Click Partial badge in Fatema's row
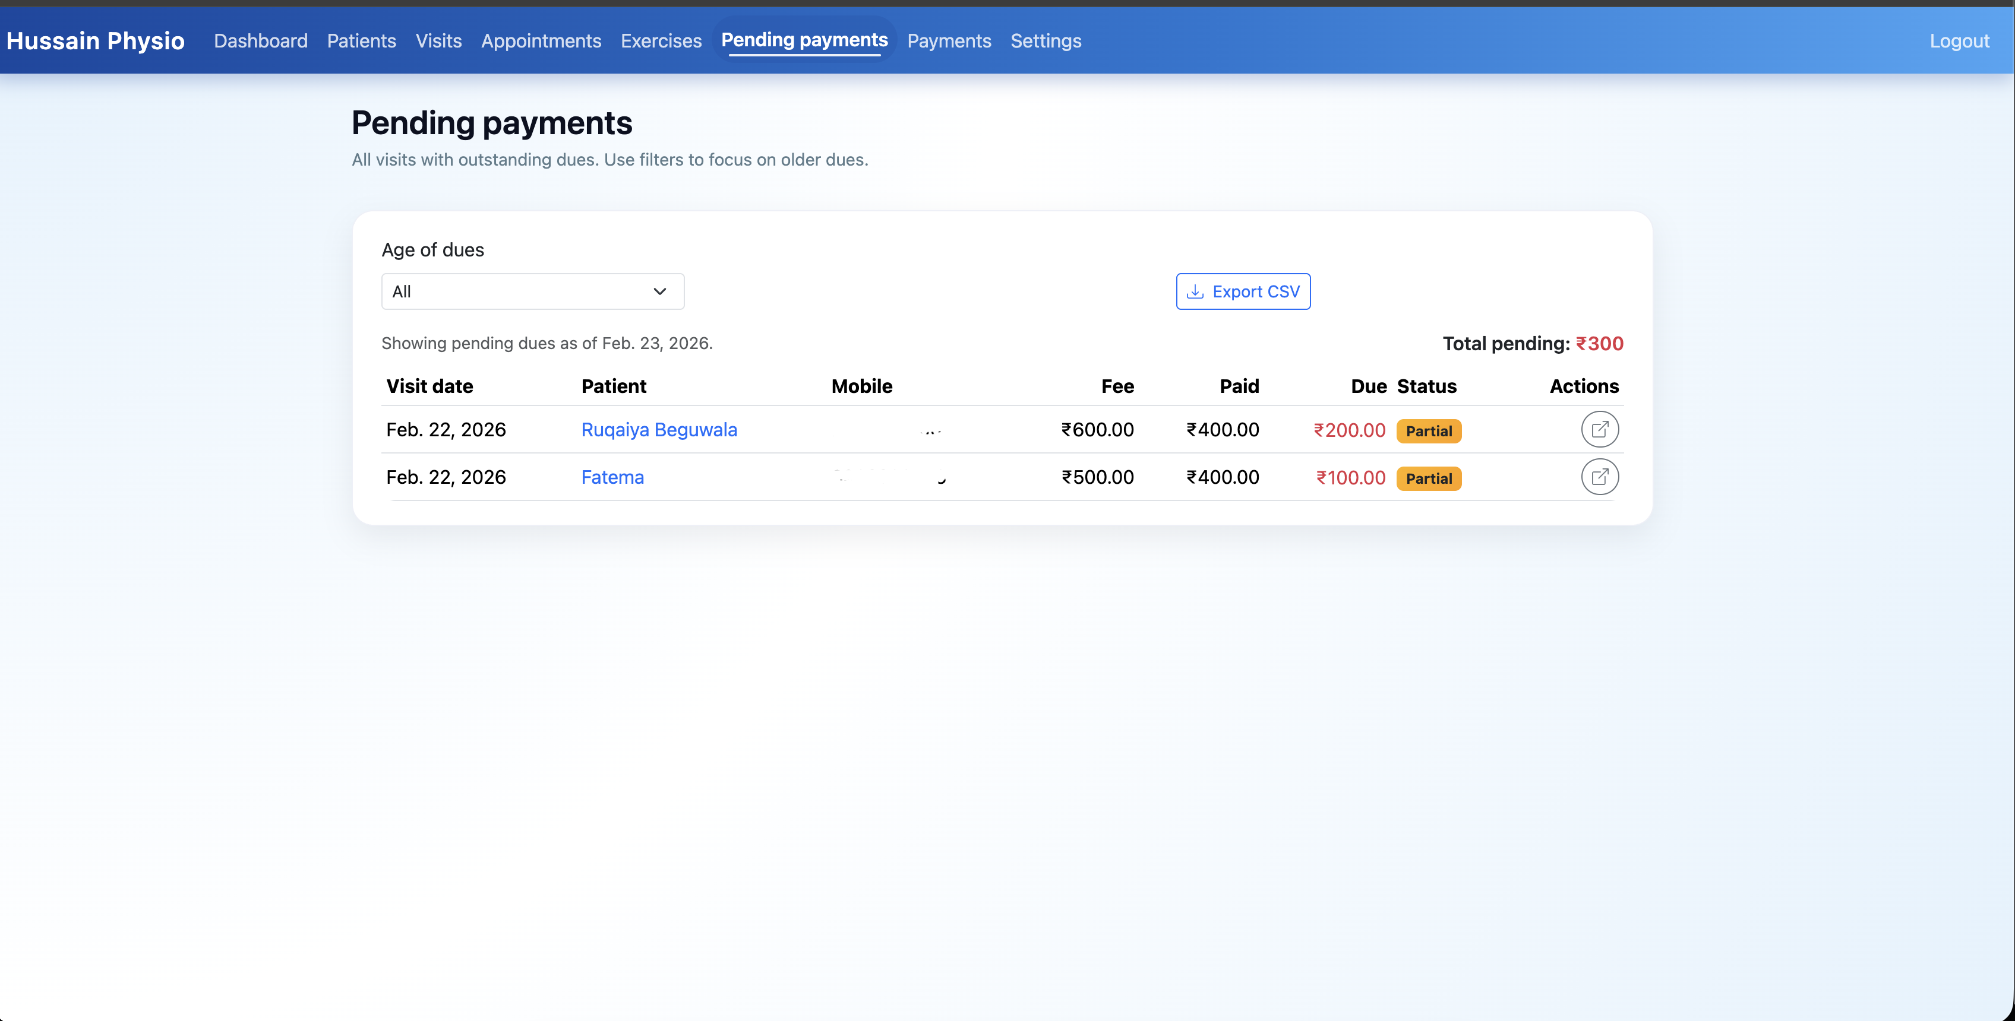Screen dimensions: 2015x1021 (x=1428, y=478)
